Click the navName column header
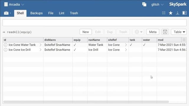This screenshot has width=189, height=106. tap(97, 40)
